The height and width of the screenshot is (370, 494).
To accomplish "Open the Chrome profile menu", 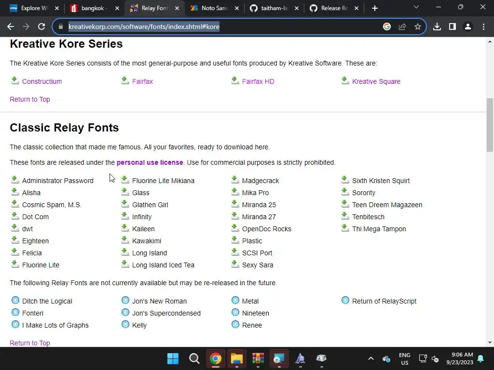I will [468, 27].
